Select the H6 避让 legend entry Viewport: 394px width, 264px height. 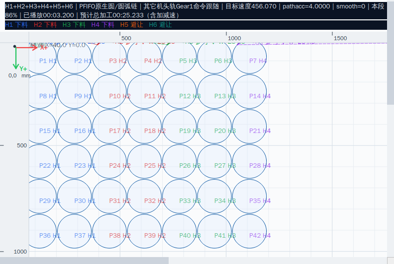click(x=160, y=25)
